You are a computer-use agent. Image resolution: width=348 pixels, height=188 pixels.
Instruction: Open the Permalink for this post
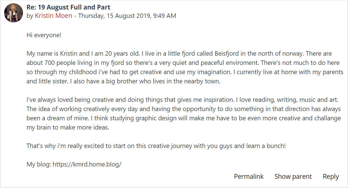click(249, 177)
